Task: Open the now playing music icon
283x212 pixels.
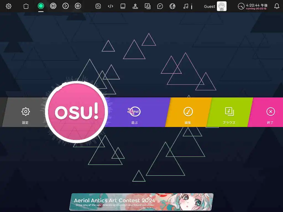Action: point(186,6)
